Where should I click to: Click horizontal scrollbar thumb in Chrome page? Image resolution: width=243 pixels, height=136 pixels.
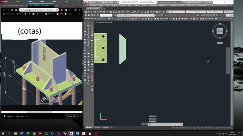(x=39, y=112)
